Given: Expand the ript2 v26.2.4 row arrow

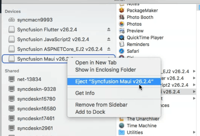Looking at the screenshot, I should coord(194,85).
